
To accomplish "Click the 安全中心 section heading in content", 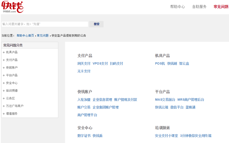I will 85,128.
